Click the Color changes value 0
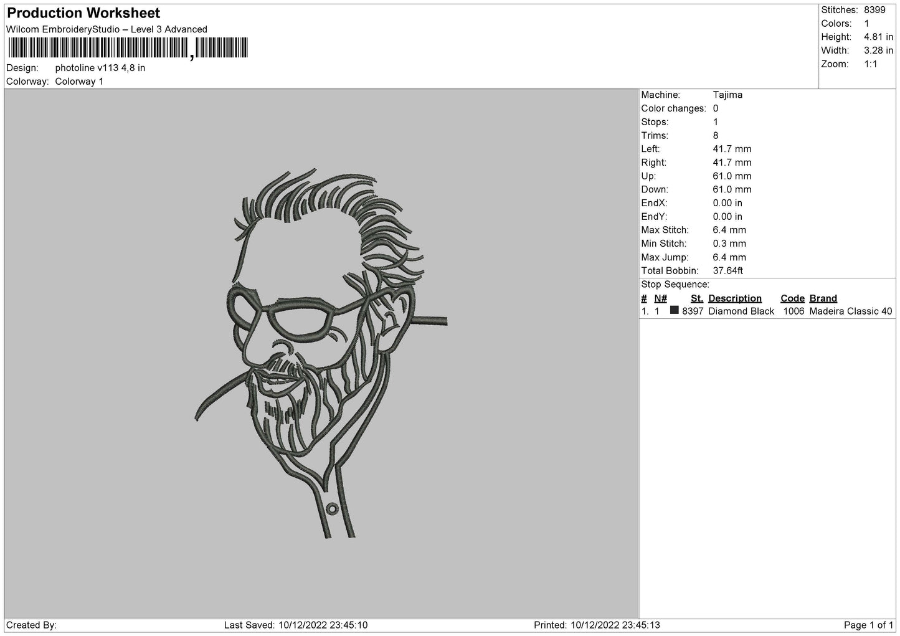 pos(716,108)
